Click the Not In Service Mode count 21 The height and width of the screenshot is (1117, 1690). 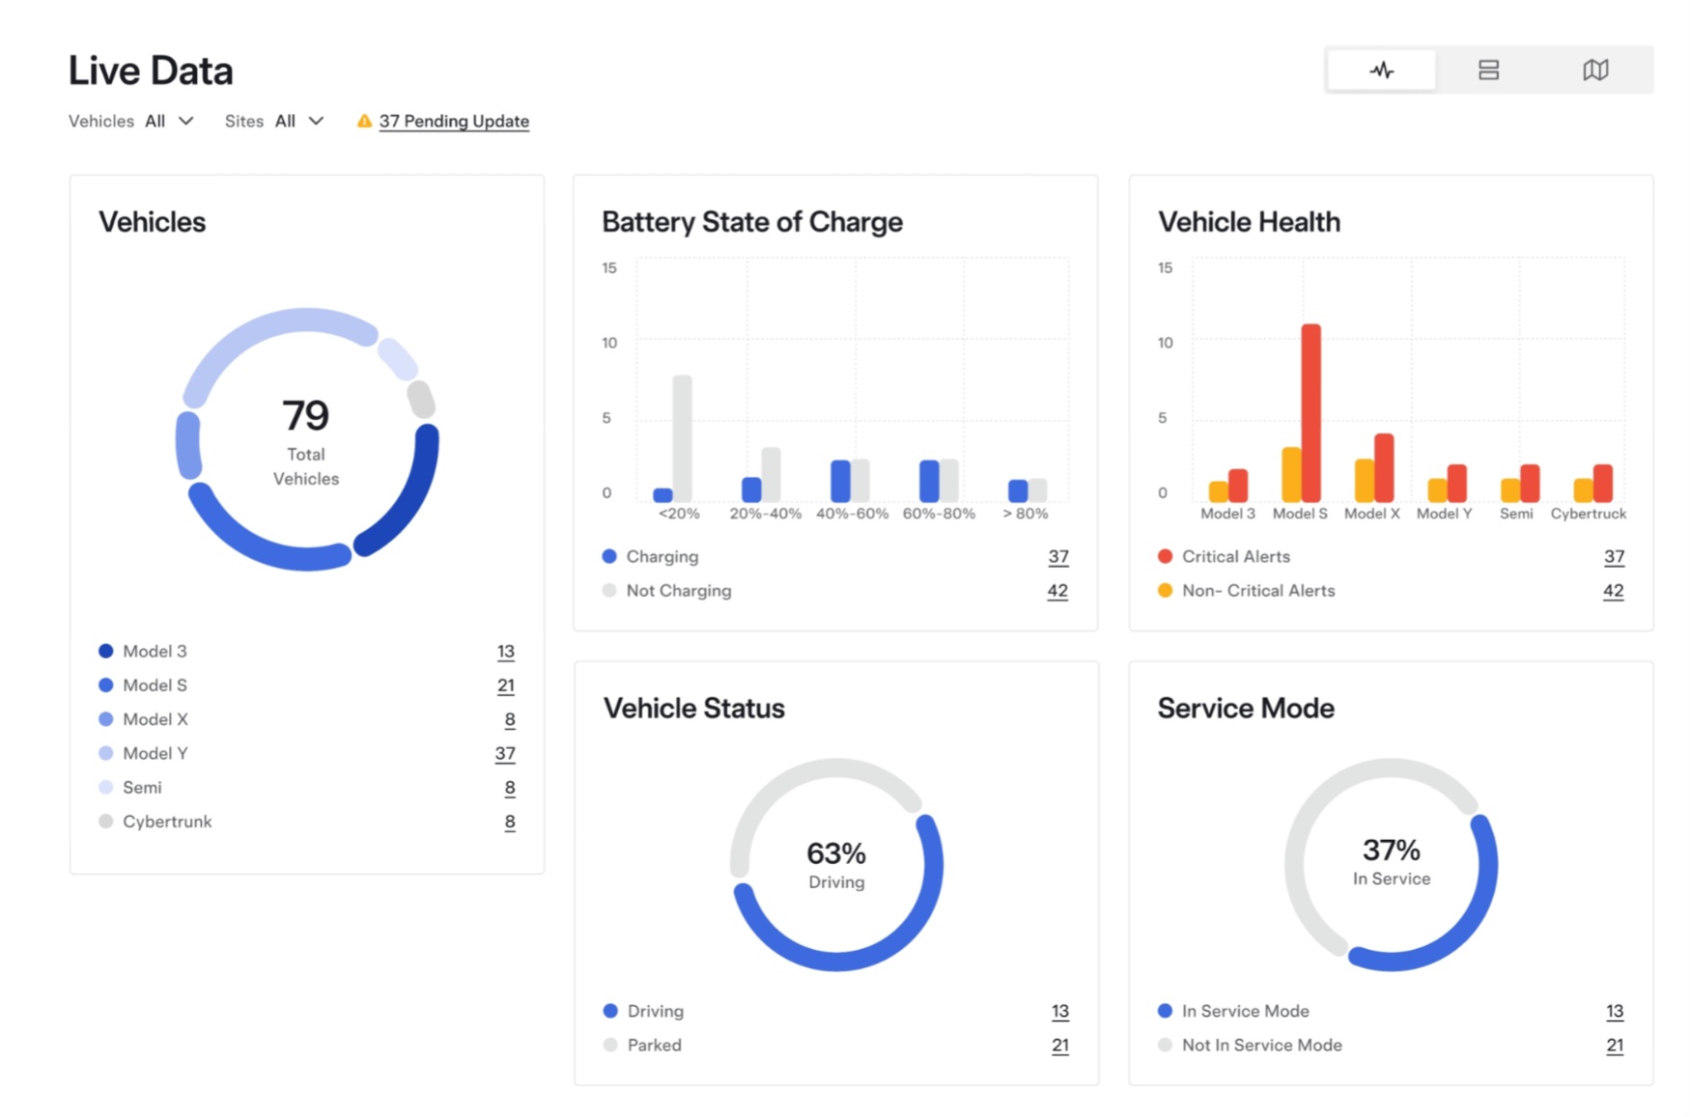(x=1615, y=1046)
